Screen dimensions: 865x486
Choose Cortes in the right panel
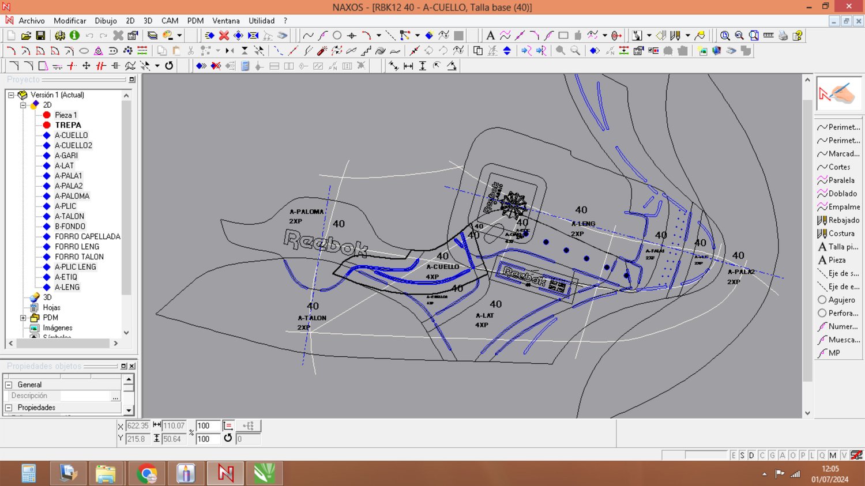pyautogui.click(x=839, y=167)
